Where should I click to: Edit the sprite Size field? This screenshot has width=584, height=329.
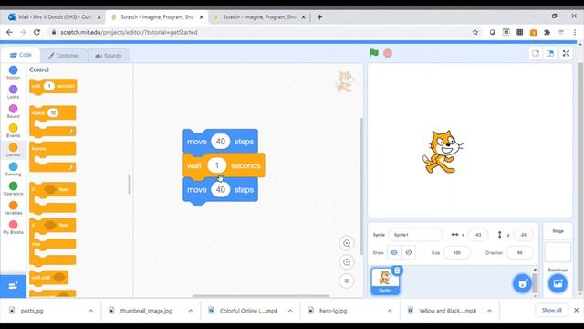click(456, 253)
